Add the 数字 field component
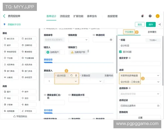Viewport: 164px width, 131px height. 11,45
